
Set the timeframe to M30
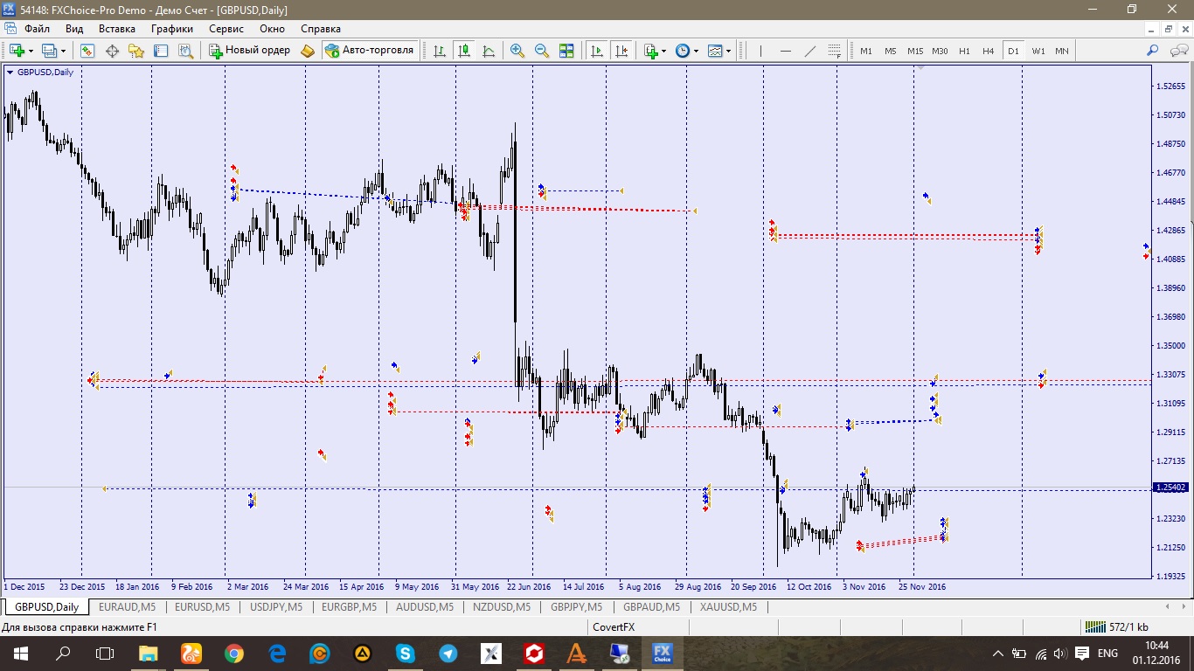tap(940, 51)
